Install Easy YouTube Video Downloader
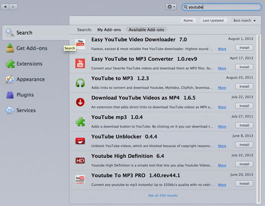The image size is (265, 206). point(244,48)
